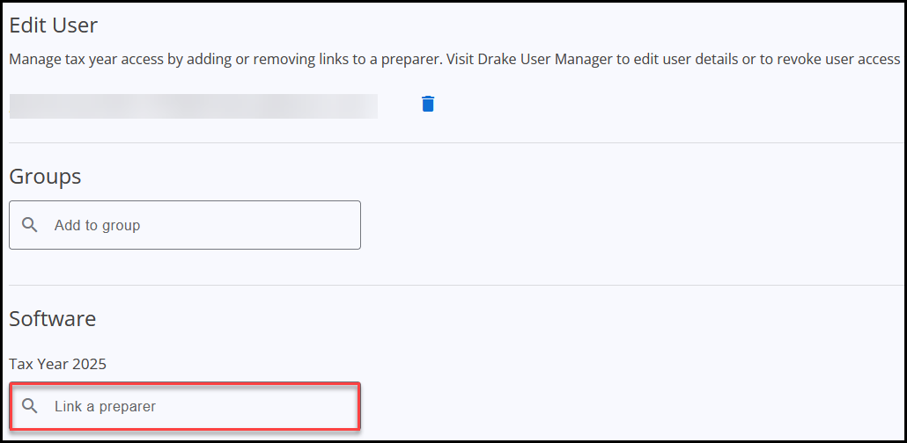
Task: Click the blue trash delete icon
Action: [x=428, y=105]
